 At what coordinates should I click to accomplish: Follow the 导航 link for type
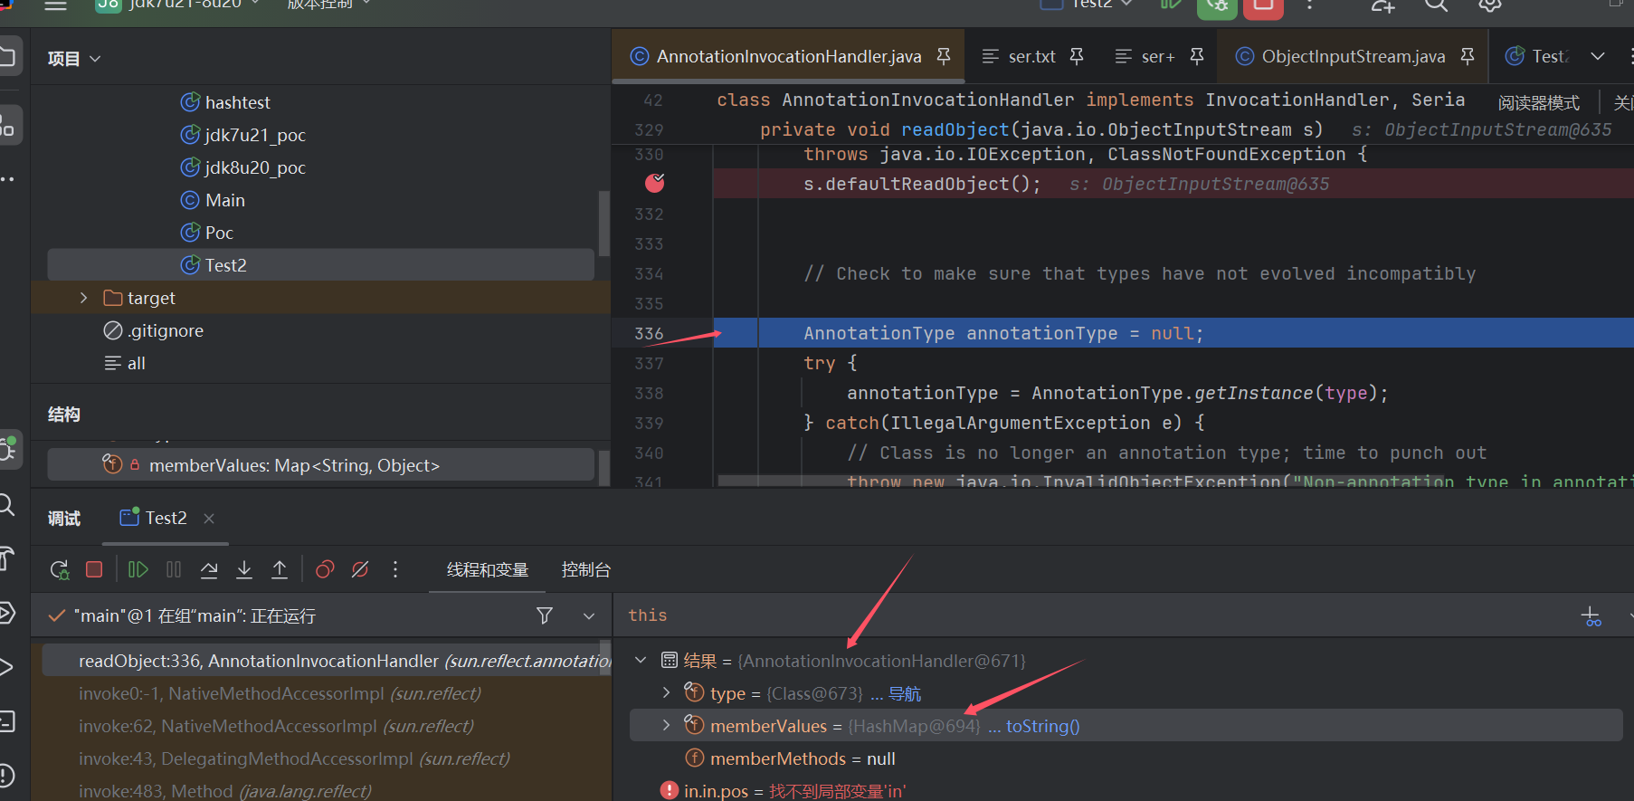click(x=905, y=694)
